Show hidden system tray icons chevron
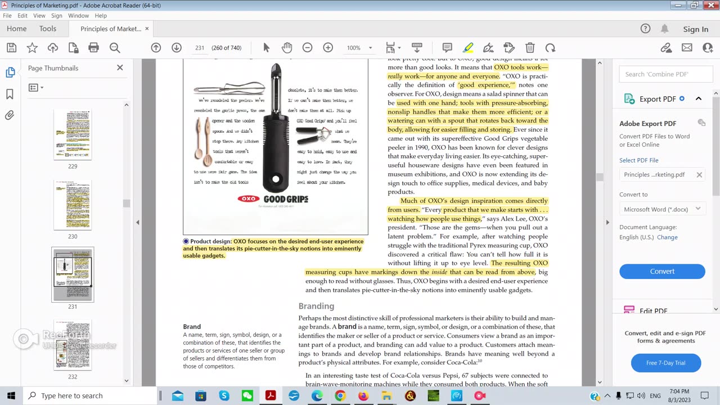Image resolution: width=720 pixels, height=405 pixels. coord(607,395)
